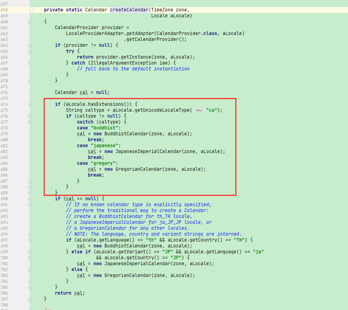Click the "ja" string literal
The width and height of the screenshot is (348, 310).
[258, 252]
